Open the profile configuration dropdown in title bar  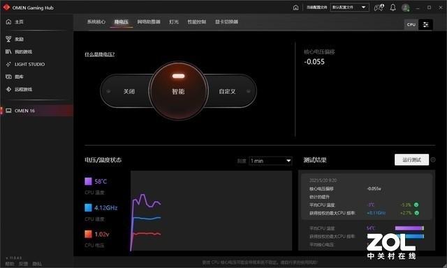click(x=349, y=8)
